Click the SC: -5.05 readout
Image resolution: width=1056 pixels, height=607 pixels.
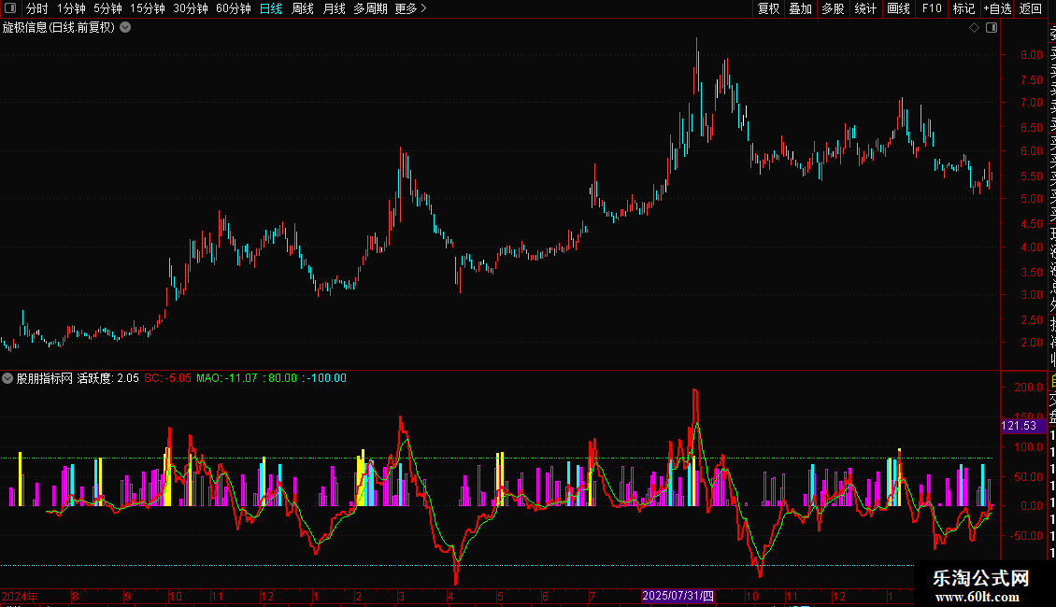167,378
